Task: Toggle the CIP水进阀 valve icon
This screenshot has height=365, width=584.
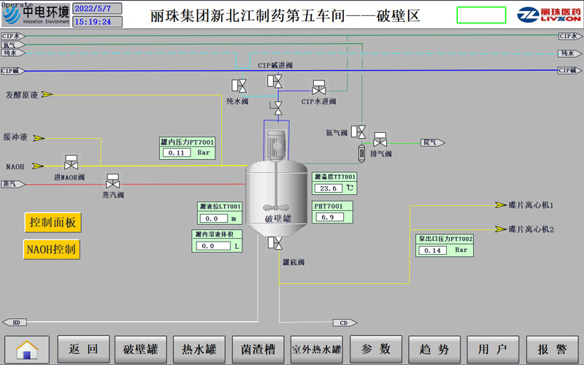Action: [x=318, y=87]
